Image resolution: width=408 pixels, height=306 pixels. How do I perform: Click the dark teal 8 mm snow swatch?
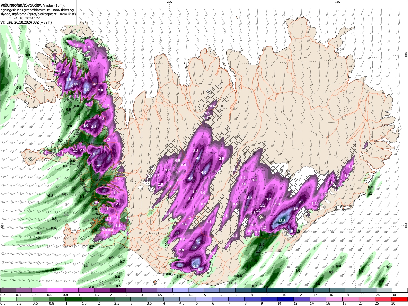[259, 290]
